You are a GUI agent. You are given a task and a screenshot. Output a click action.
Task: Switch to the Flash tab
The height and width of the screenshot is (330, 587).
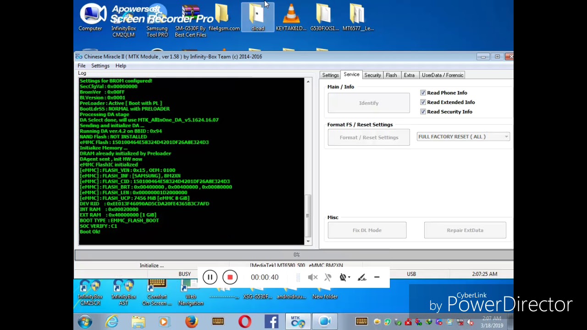coord(391,75)
